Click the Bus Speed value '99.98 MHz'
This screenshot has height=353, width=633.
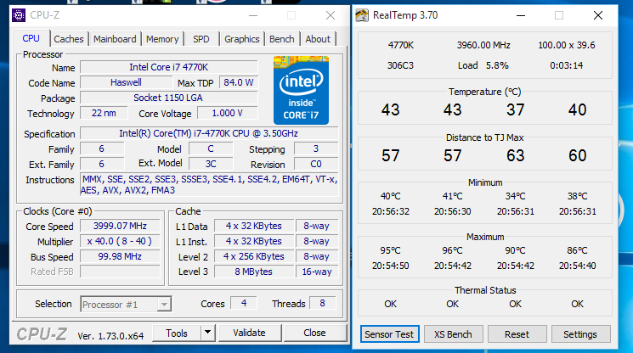[x=120, y=257]
